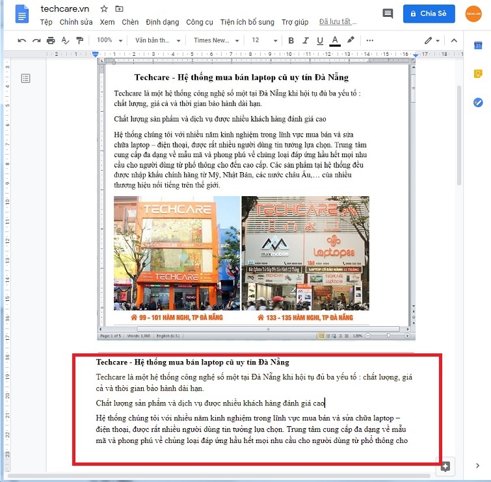Open Google Keep side panel

point(478,74)
